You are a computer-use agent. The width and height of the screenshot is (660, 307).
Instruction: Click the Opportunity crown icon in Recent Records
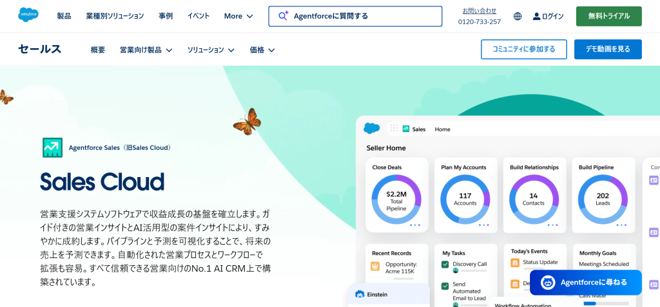(375, 266)
